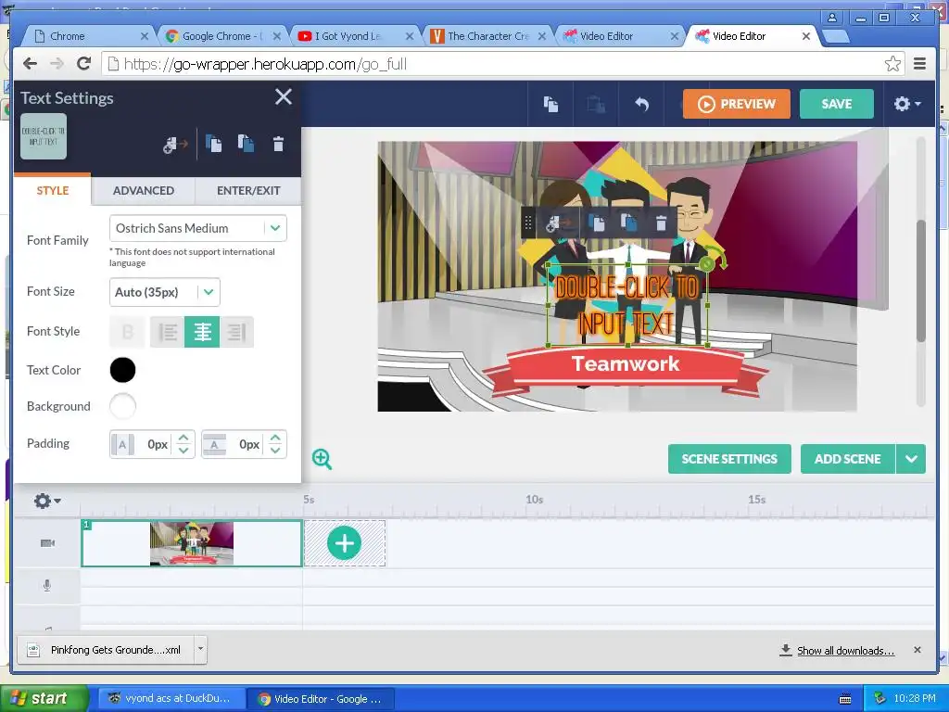Open the download options arrow for Pinkfong file
Viewport: 949px width, 712px height.
click(200, 650)
